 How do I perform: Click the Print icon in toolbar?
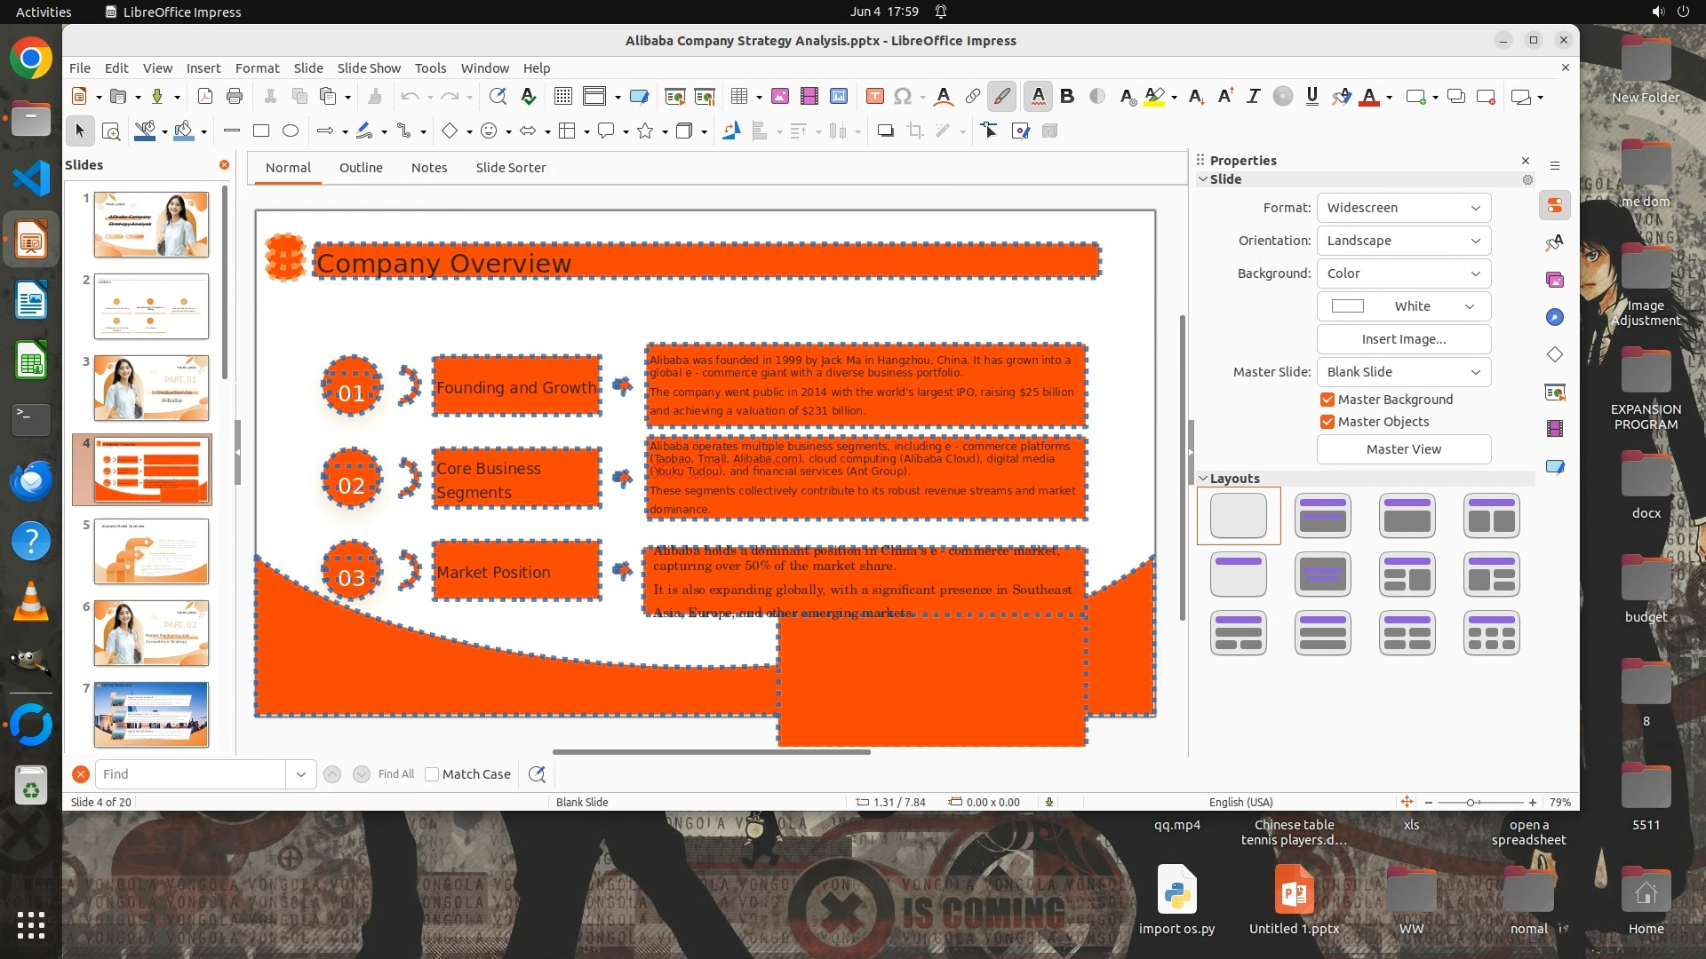[235, 97]
